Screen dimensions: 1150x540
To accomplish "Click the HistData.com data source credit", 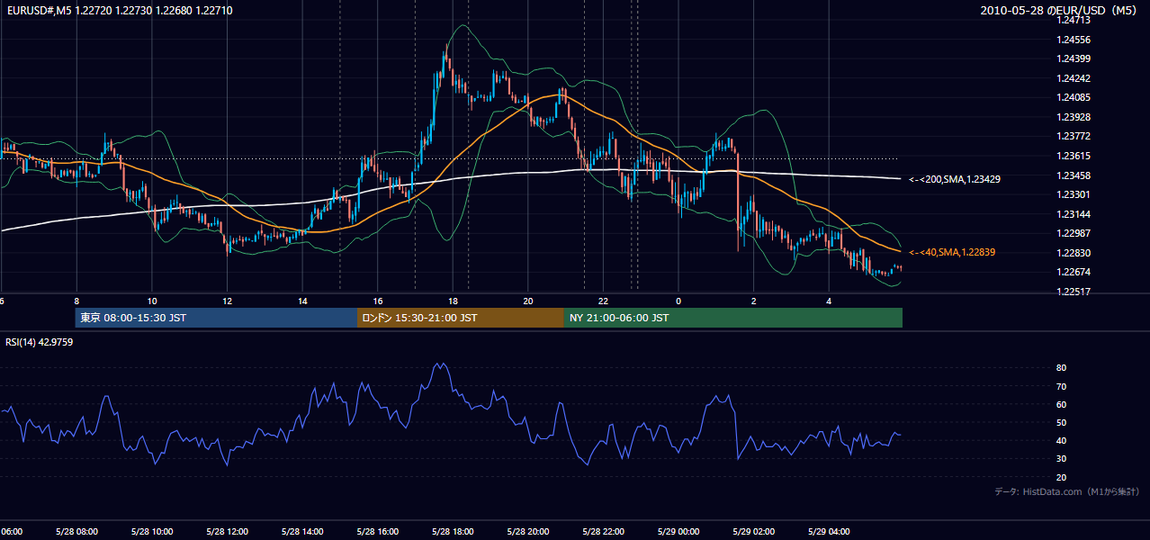I will [x=1067, y=491].
